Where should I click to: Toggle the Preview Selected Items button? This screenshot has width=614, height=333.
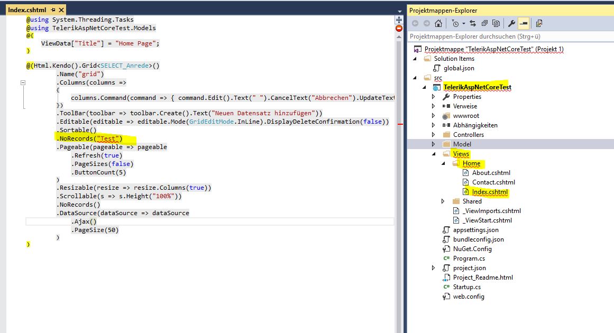(523, 23)
